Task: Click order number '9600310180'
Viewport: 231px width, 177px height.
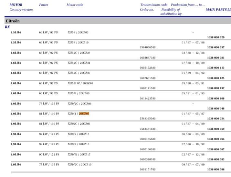Action: [x=148, y=159]
